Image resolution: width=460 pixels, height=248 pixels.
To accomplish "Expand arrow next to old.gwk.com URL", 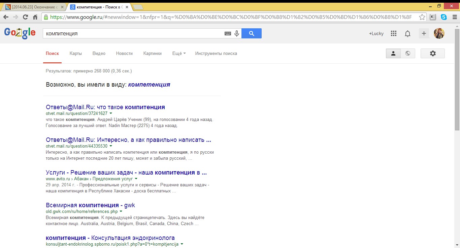I will pyautogui.click(x=121, y=212).
